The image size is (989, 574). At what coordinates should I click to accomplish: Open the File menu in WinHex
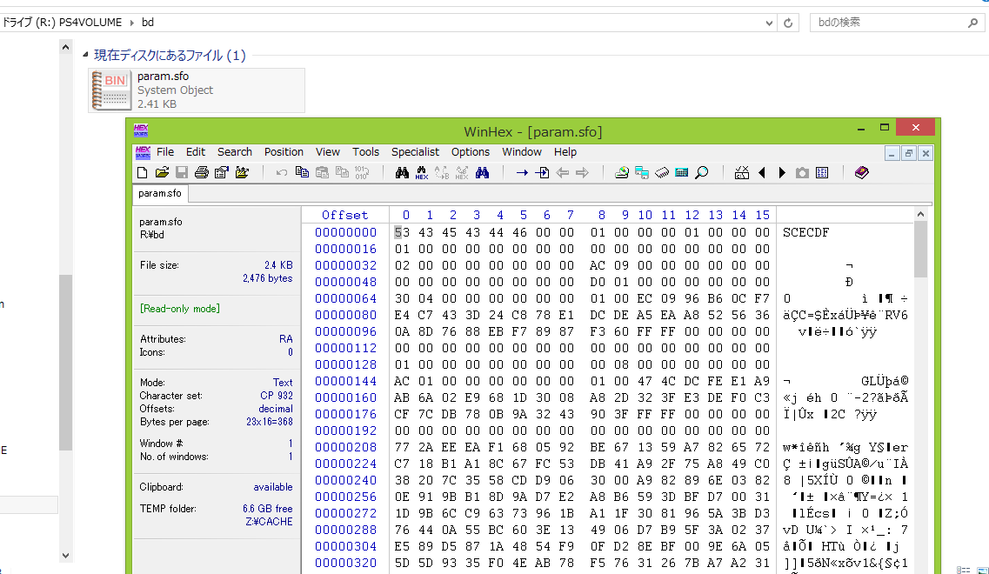[x=165, y=152]
